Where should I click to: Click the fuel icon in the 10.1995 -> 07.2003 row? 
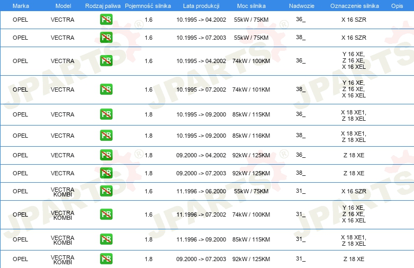(x=106, y=37)
